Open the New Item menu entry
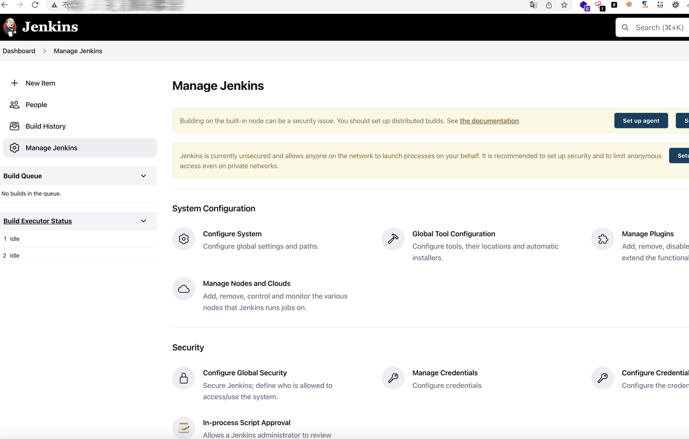The height and width of the screenshot is (439, 689). pyautogui.click(x=80, y=83)
